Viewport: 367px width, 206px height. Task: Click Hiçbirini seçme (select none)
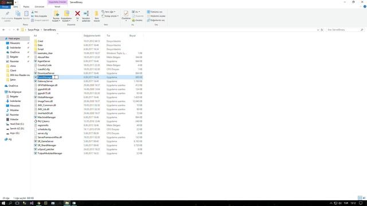[x=156, y=16]
